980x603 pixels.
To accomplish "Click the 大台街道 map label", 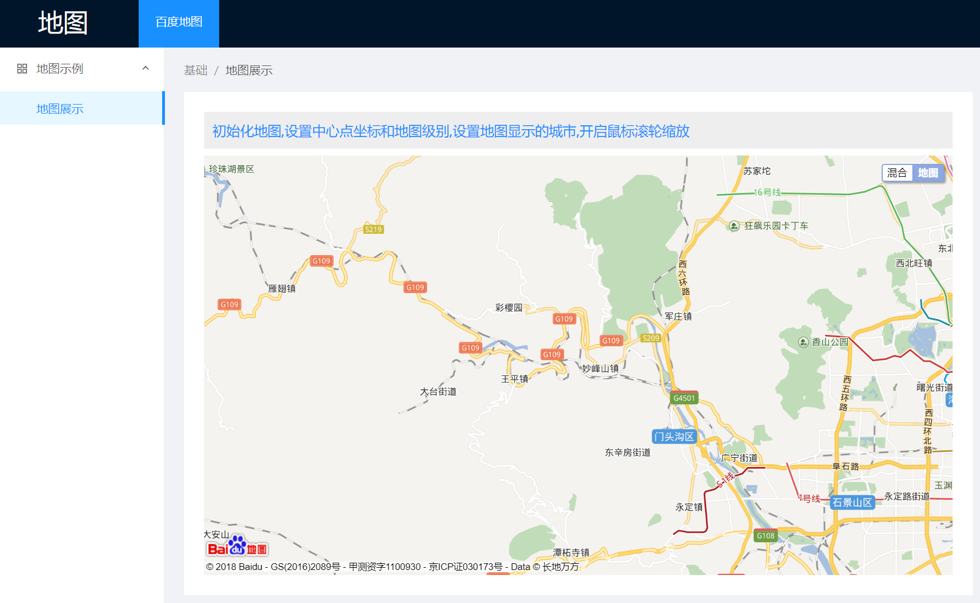I will coord(438,392).
